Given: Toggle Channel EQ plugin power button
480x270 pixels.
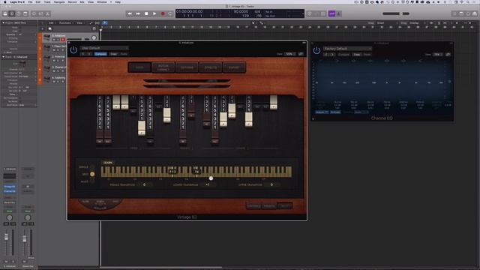Looking at the screenshot, I should click(x=316, y=50).
